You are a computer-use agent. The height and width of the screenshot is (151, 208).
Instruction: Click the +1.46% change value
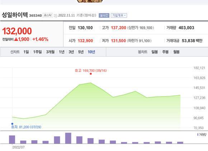pyautogui.click(x=40, y=39)
